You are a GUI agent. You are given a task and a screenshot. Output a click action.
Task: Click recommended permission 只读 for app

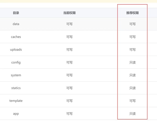point(132,114)
